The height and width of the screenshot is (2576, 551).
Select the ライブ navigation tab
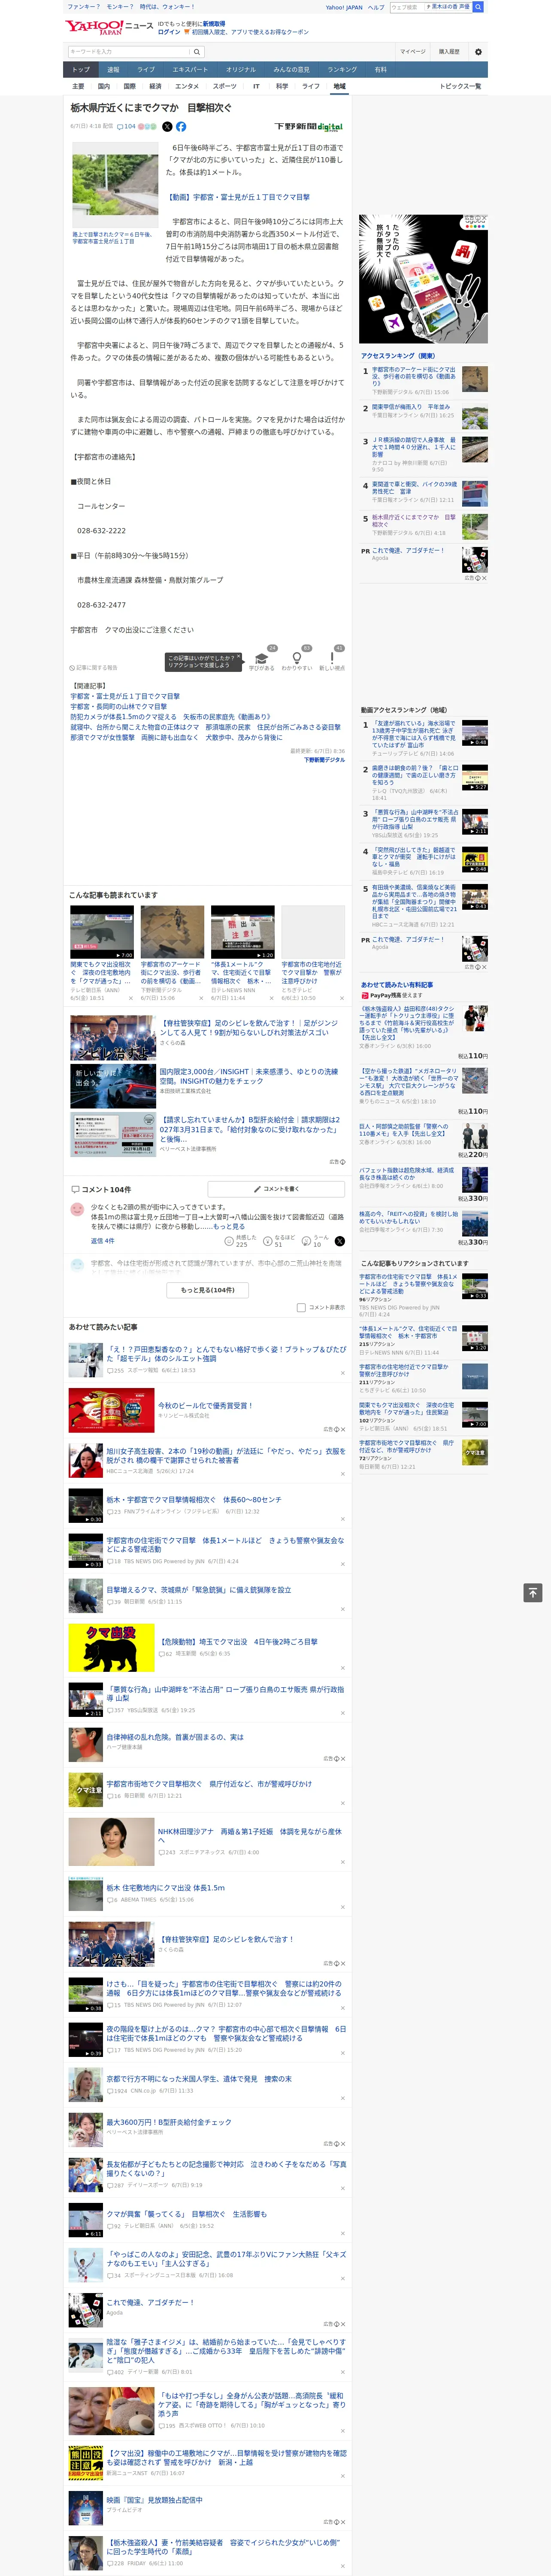146,70
